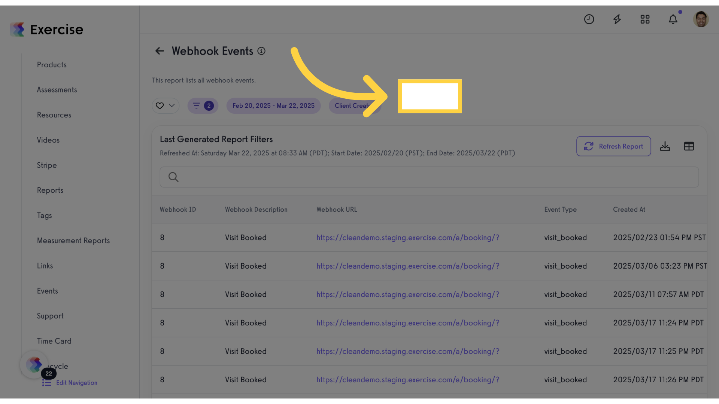Click the table columns layout icon
This screenshot has height=404, width=719.
click(x=689, y=146)
